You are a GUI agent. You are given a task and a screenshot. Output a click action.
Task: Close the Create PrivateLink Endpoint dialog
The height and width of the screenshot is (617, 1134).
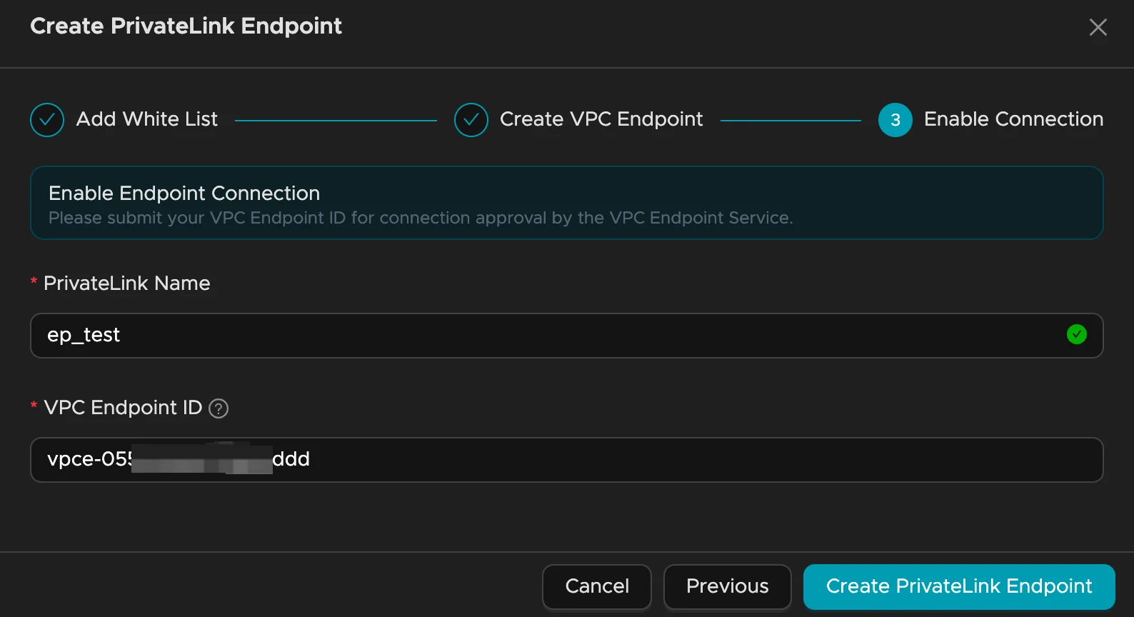(x=1098, y=27)
